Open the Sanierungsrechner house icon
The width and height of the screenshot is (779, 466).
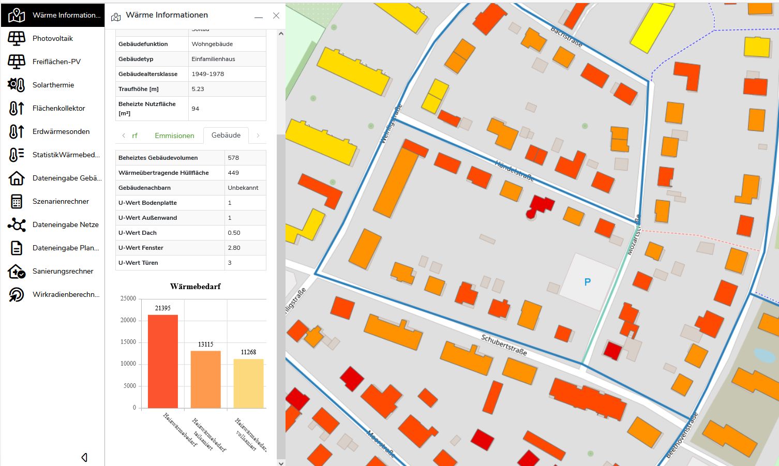point(17,271)
